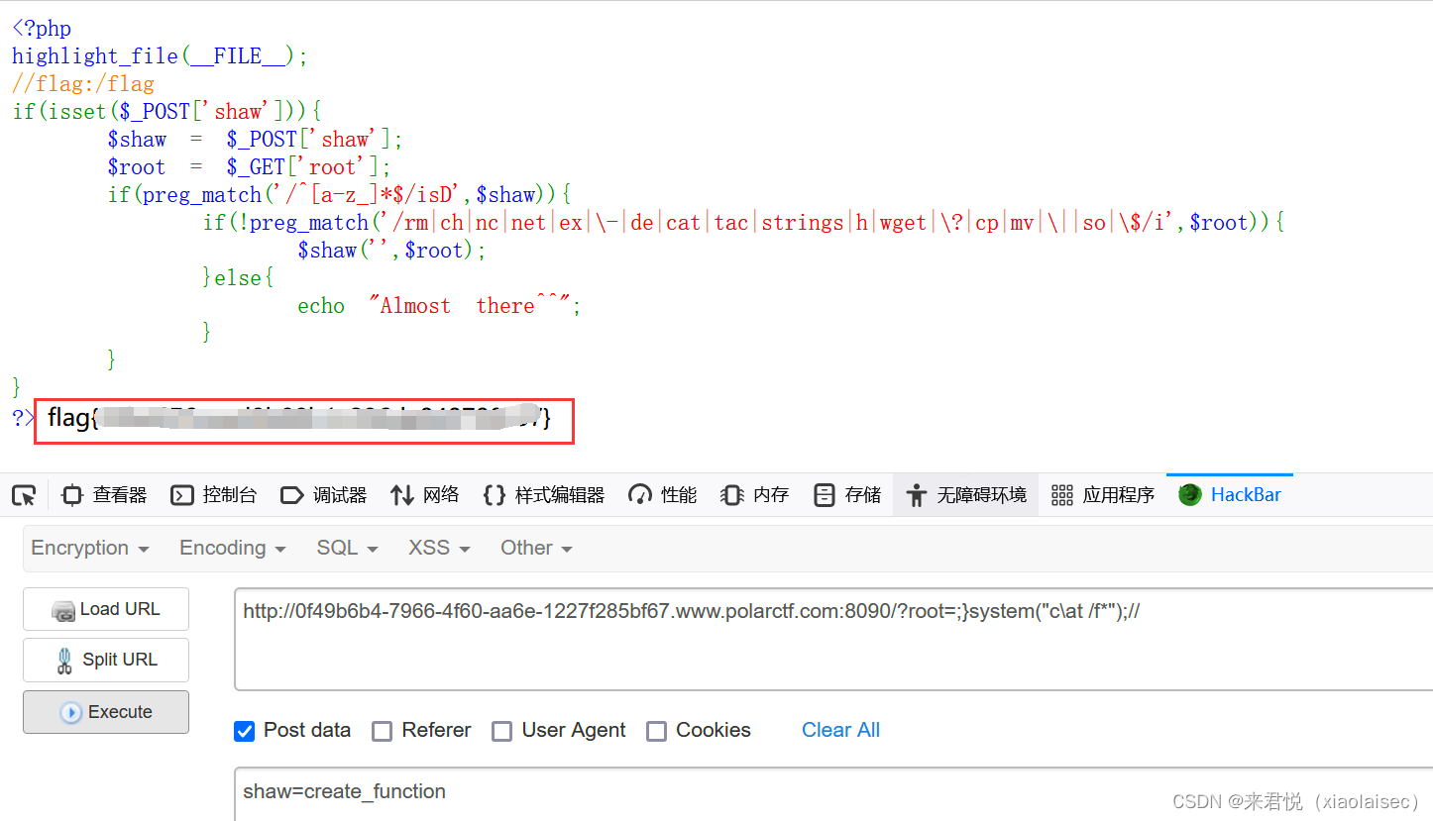This screenshot has width=1433, height=821.
Task: Open the 网络 network monitor
Action: click(424, 494)
